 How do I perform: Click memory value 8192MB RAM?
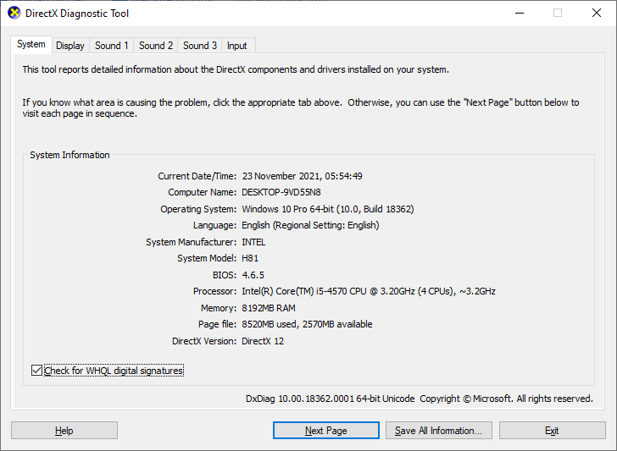point(269,308)
